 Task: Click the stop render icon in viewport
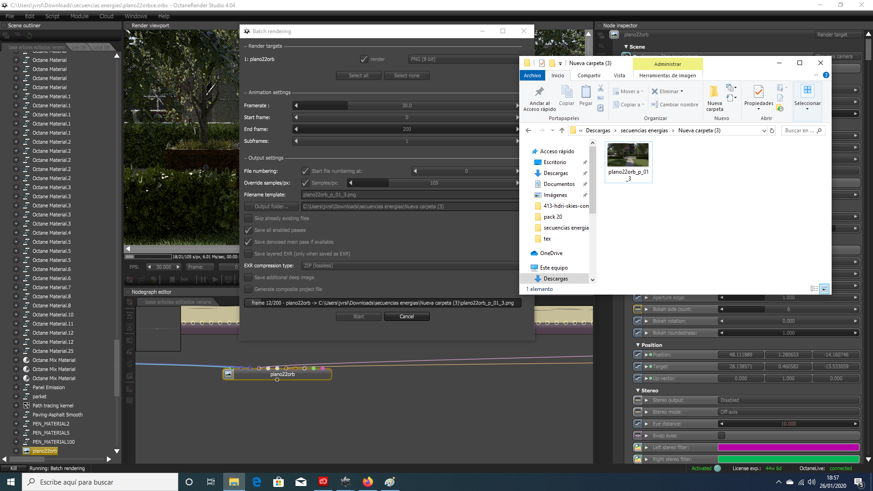172,279
